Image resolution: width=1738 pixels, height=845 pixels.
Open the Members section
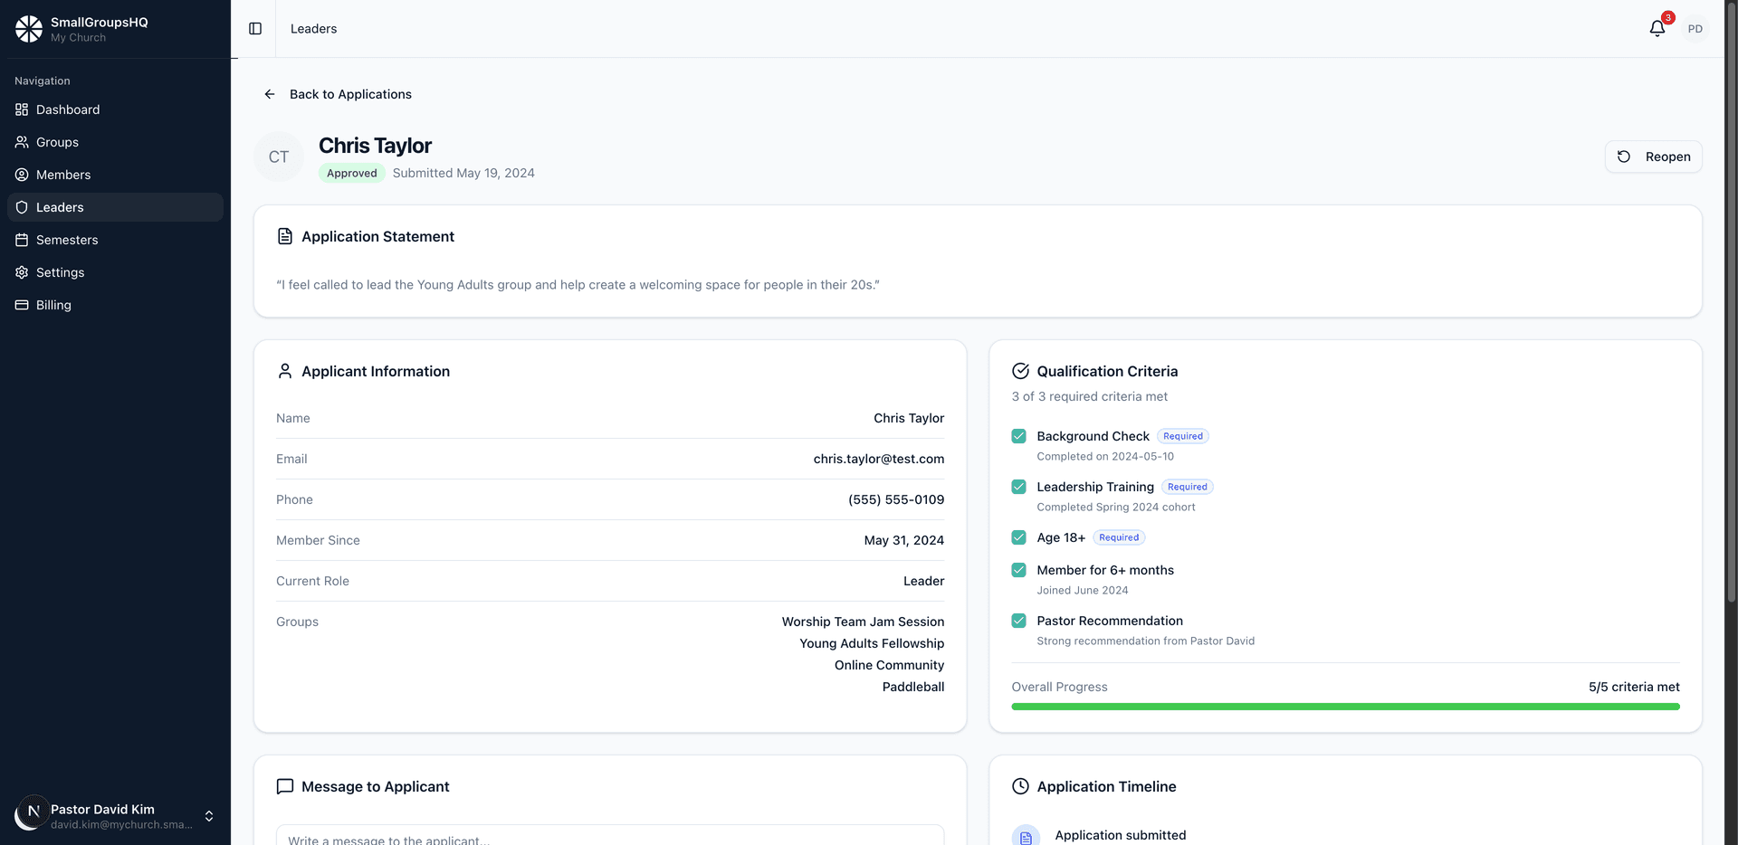[x=62, y=175]
